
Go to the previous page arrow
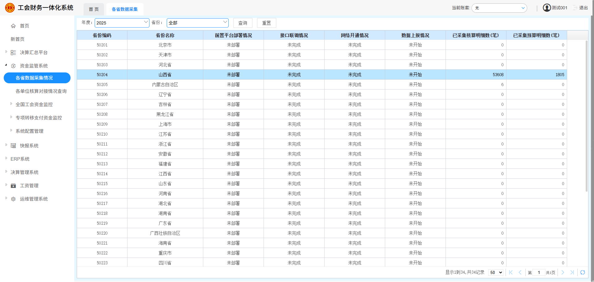click(520, 272)
